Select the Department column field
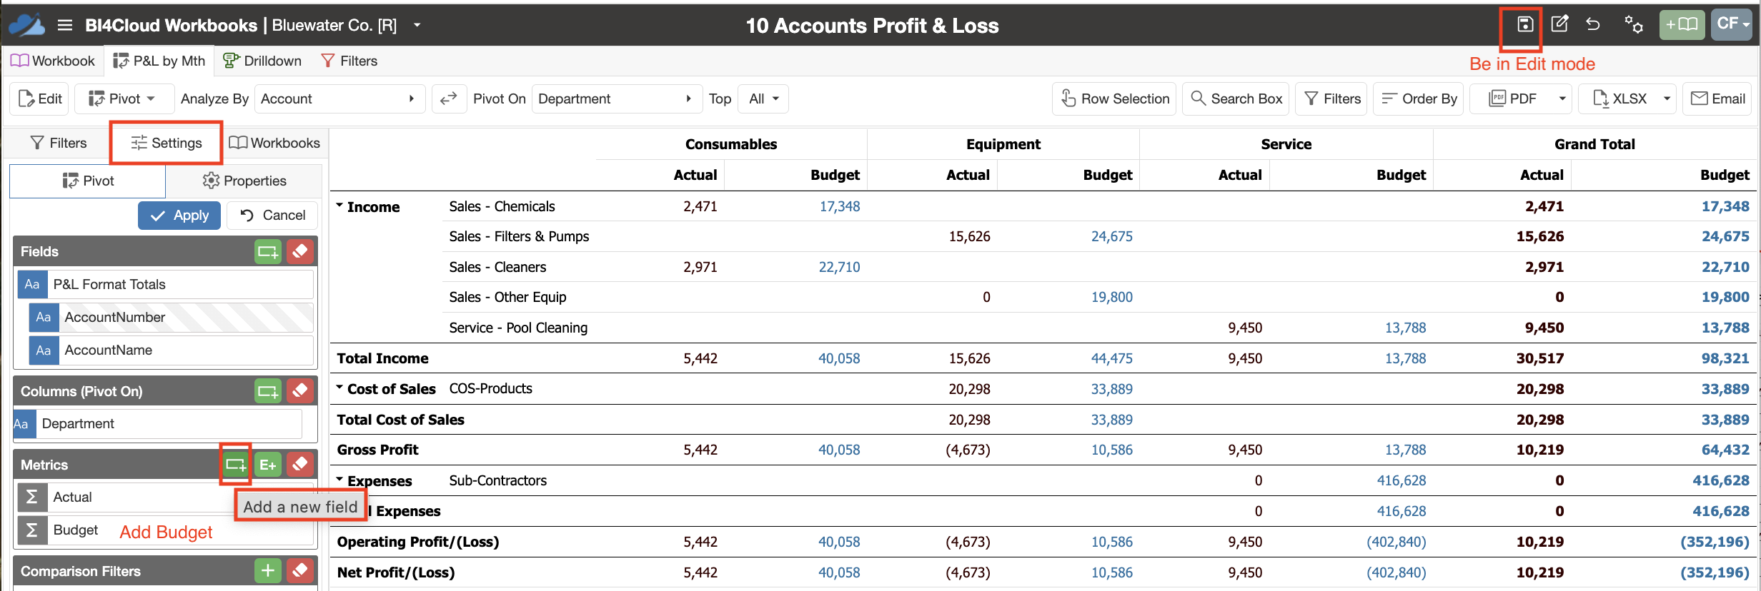Viewport: 1761px width, 591px height. pos(158,423)
